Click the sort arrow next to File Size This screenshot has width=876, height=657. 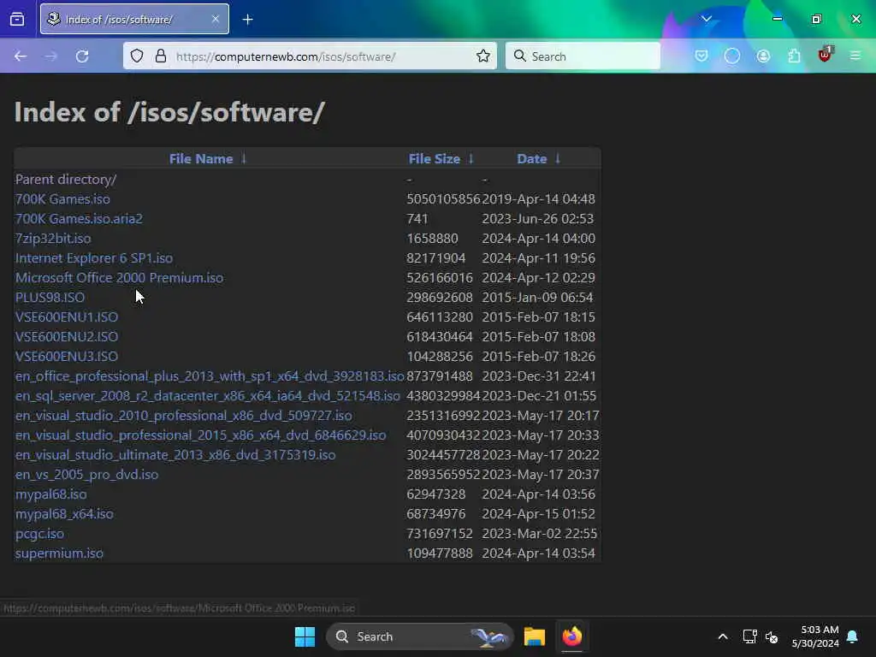pos(471,158)
